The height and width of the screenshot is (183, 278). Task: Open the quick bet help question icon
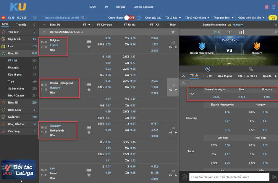pyautogui.click(x=139, y=17)
